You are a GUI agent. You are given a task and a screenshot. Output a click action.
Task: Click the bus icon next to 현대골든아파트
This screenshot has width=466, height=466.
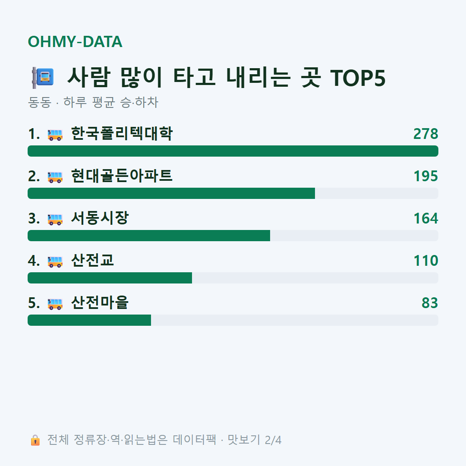pyautogui.click(x=55, y=177)
